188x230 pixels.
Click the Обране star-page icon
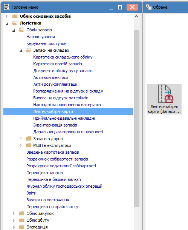coord(148,7)
